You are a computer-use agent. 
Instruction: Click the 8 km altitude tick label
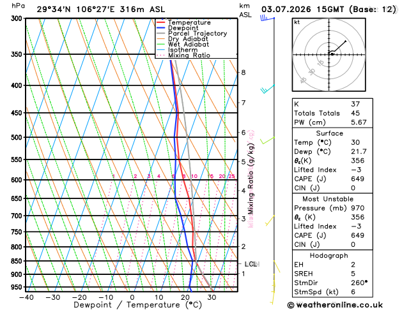coord(244,73)
